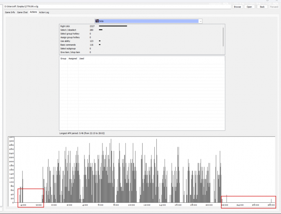Focus the replay file path field
This screenshot has height=214, width=281.
(117, 7)
